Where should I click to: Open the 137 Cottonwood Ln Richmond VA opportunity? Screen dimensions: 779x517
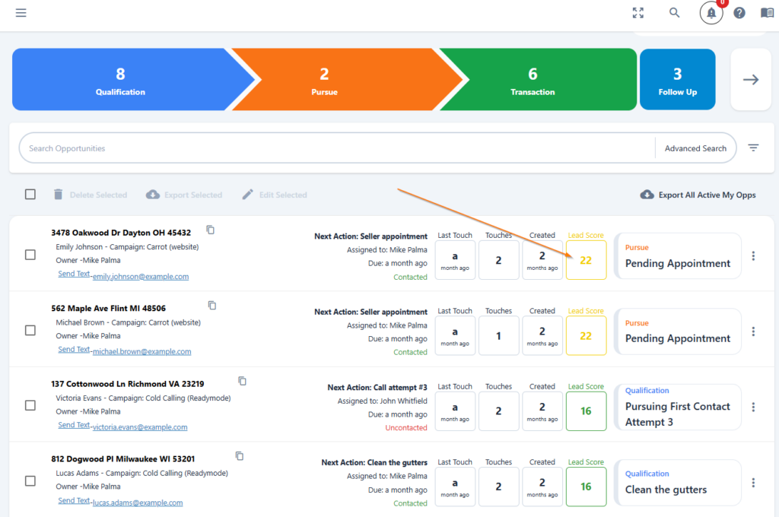(x=127, y=384)
